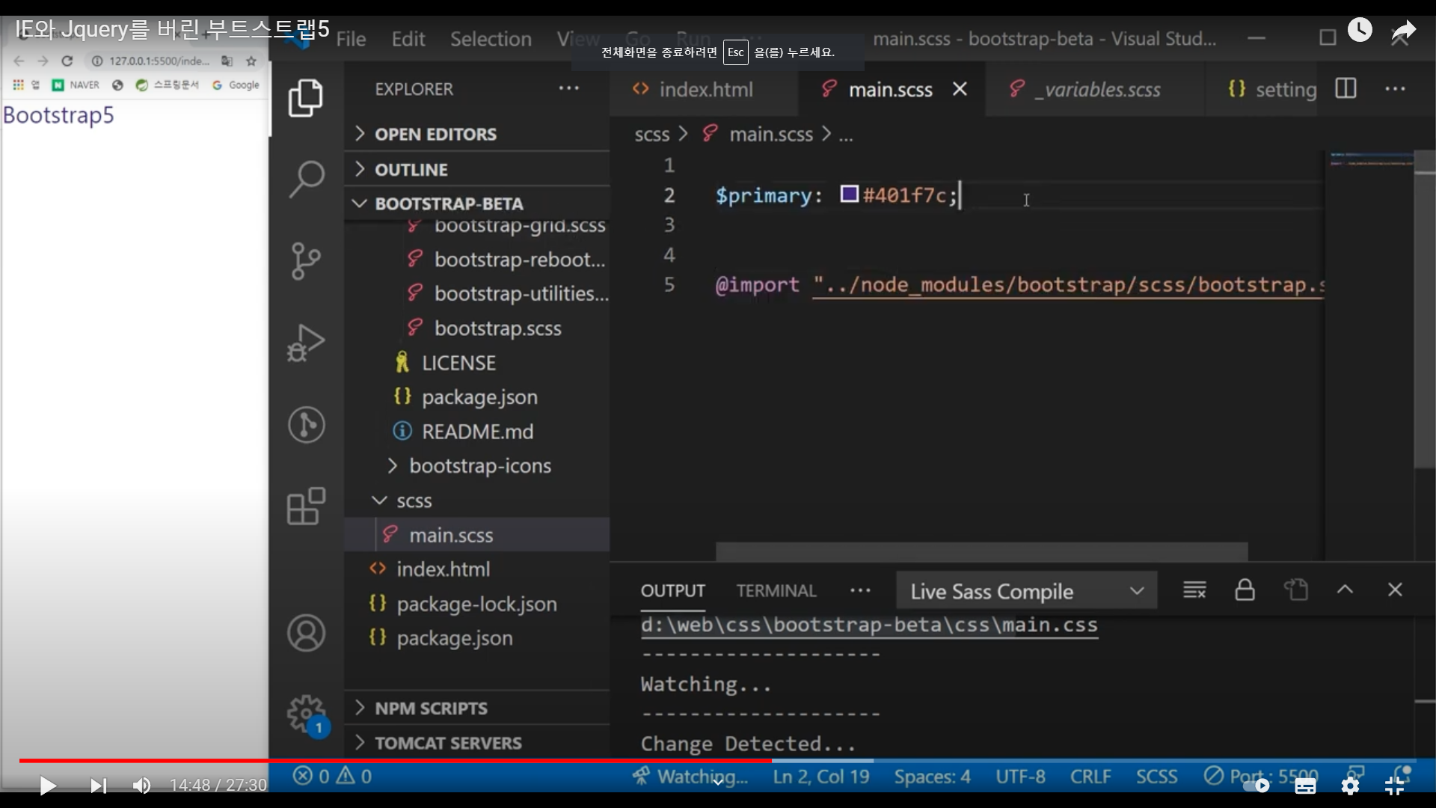Close the output panel

coord(1395,590)
